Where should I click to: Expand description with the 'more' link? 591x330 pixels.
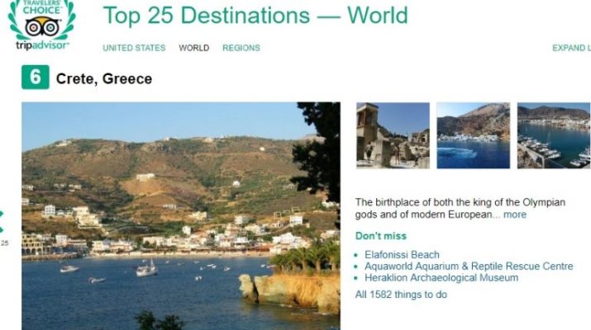515,214
